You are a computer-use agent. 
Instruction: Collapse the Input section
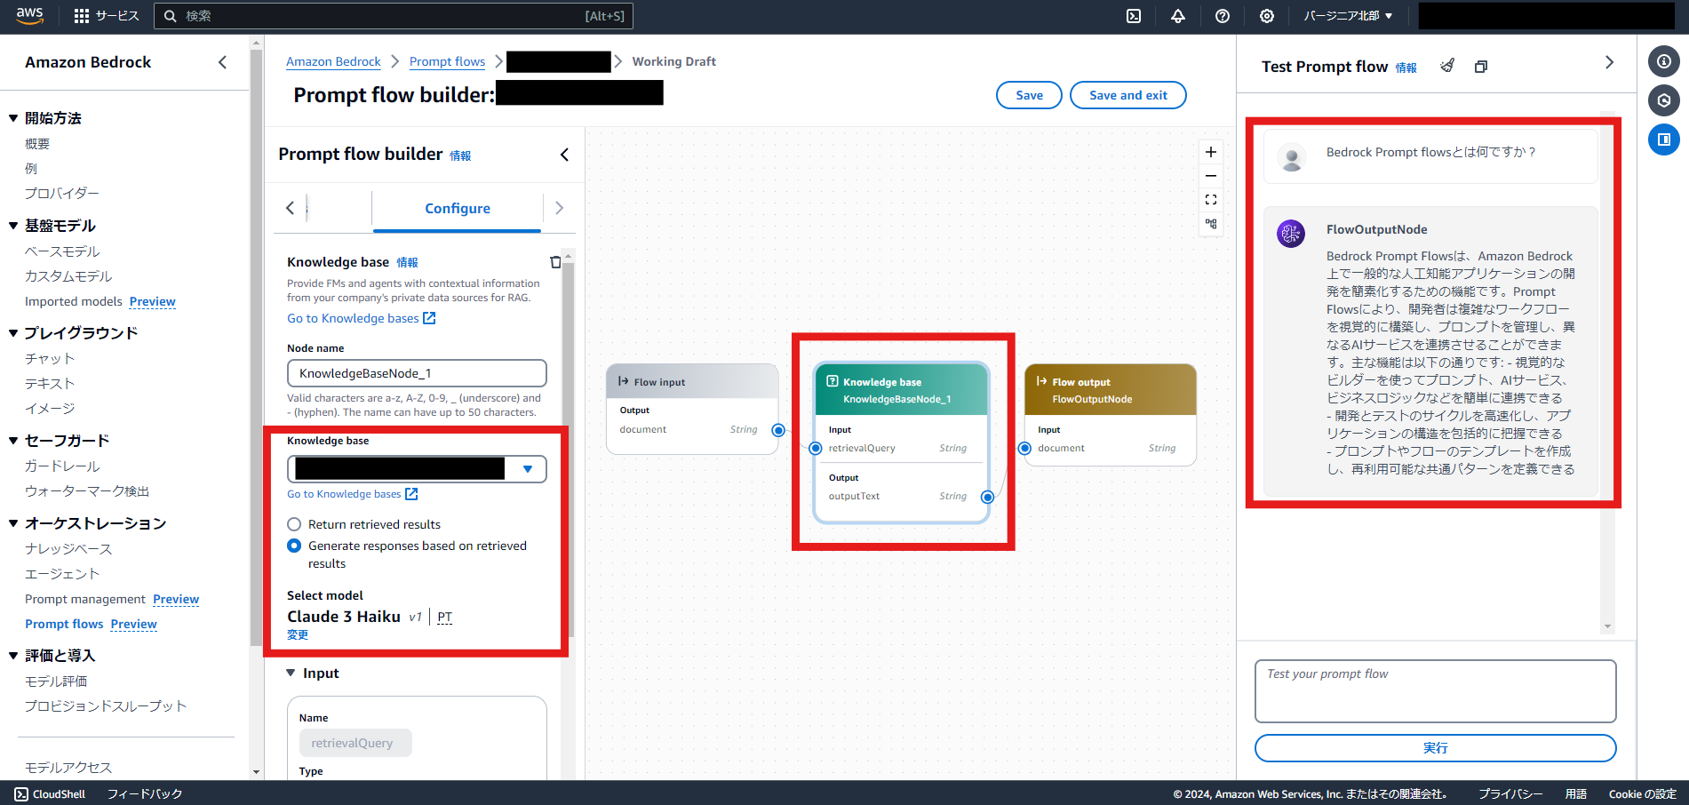click(x=291, y=673)
